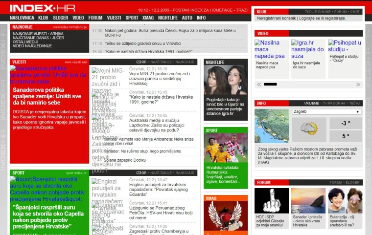Open 'Tko je online' link in Klub box

point(318,11)
